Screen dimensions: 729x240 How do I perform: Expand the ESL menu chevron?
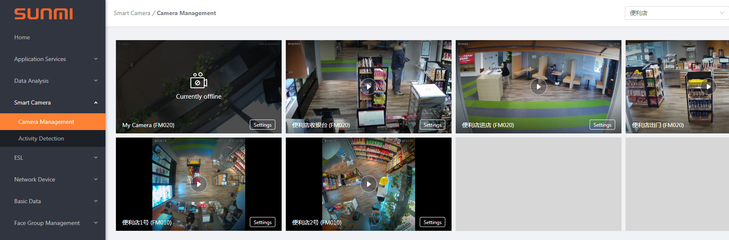pos(96,158)
